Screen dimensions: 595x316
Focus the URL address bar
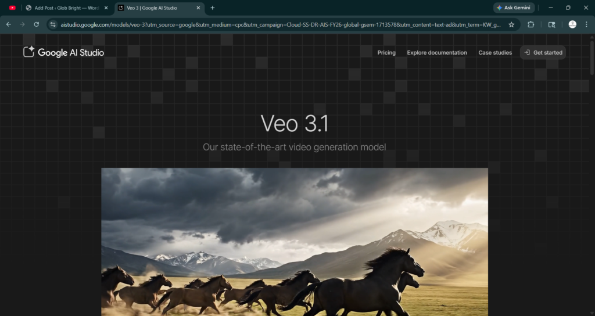[279, 24]
